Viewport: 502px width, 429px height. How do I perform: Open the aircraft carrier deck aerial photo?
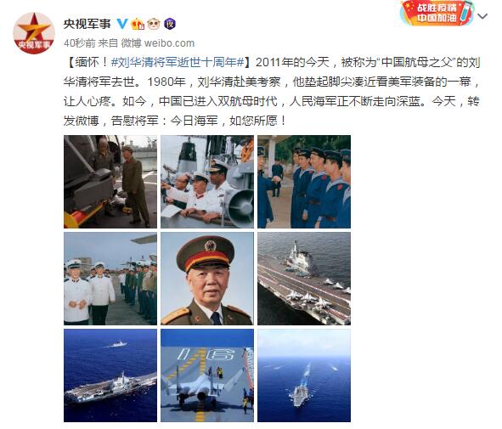point(304,279)
